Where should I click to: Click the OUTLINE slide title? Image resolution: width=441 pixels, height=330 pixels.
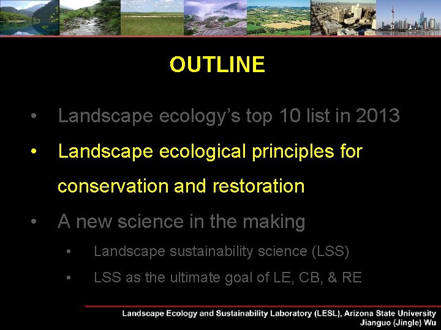pos(217,64)
